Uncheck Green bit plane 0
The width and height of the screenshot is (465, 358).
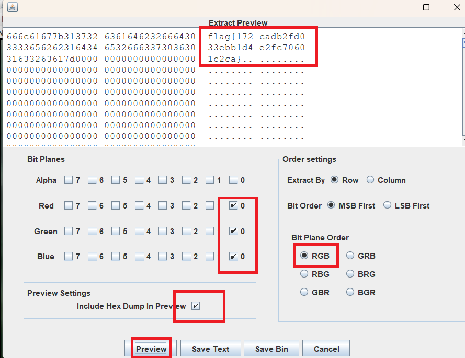click(x=233, y=231)
